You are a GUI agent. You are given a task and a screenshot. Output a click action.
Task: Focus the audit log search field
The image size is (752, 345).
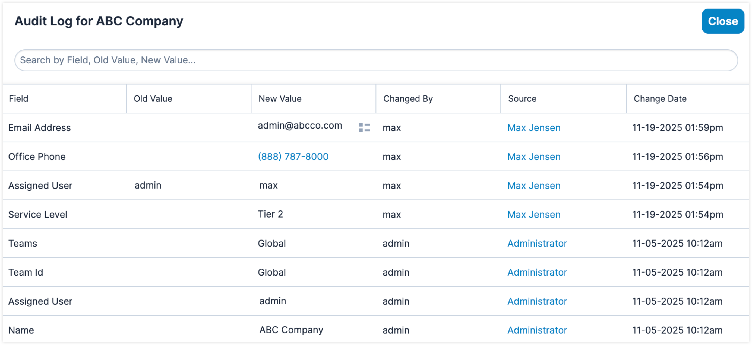[376, 60]
